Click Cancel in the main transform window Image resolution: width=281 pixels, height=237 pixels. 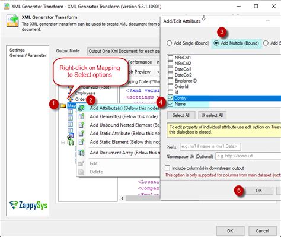tap(263, 231)
